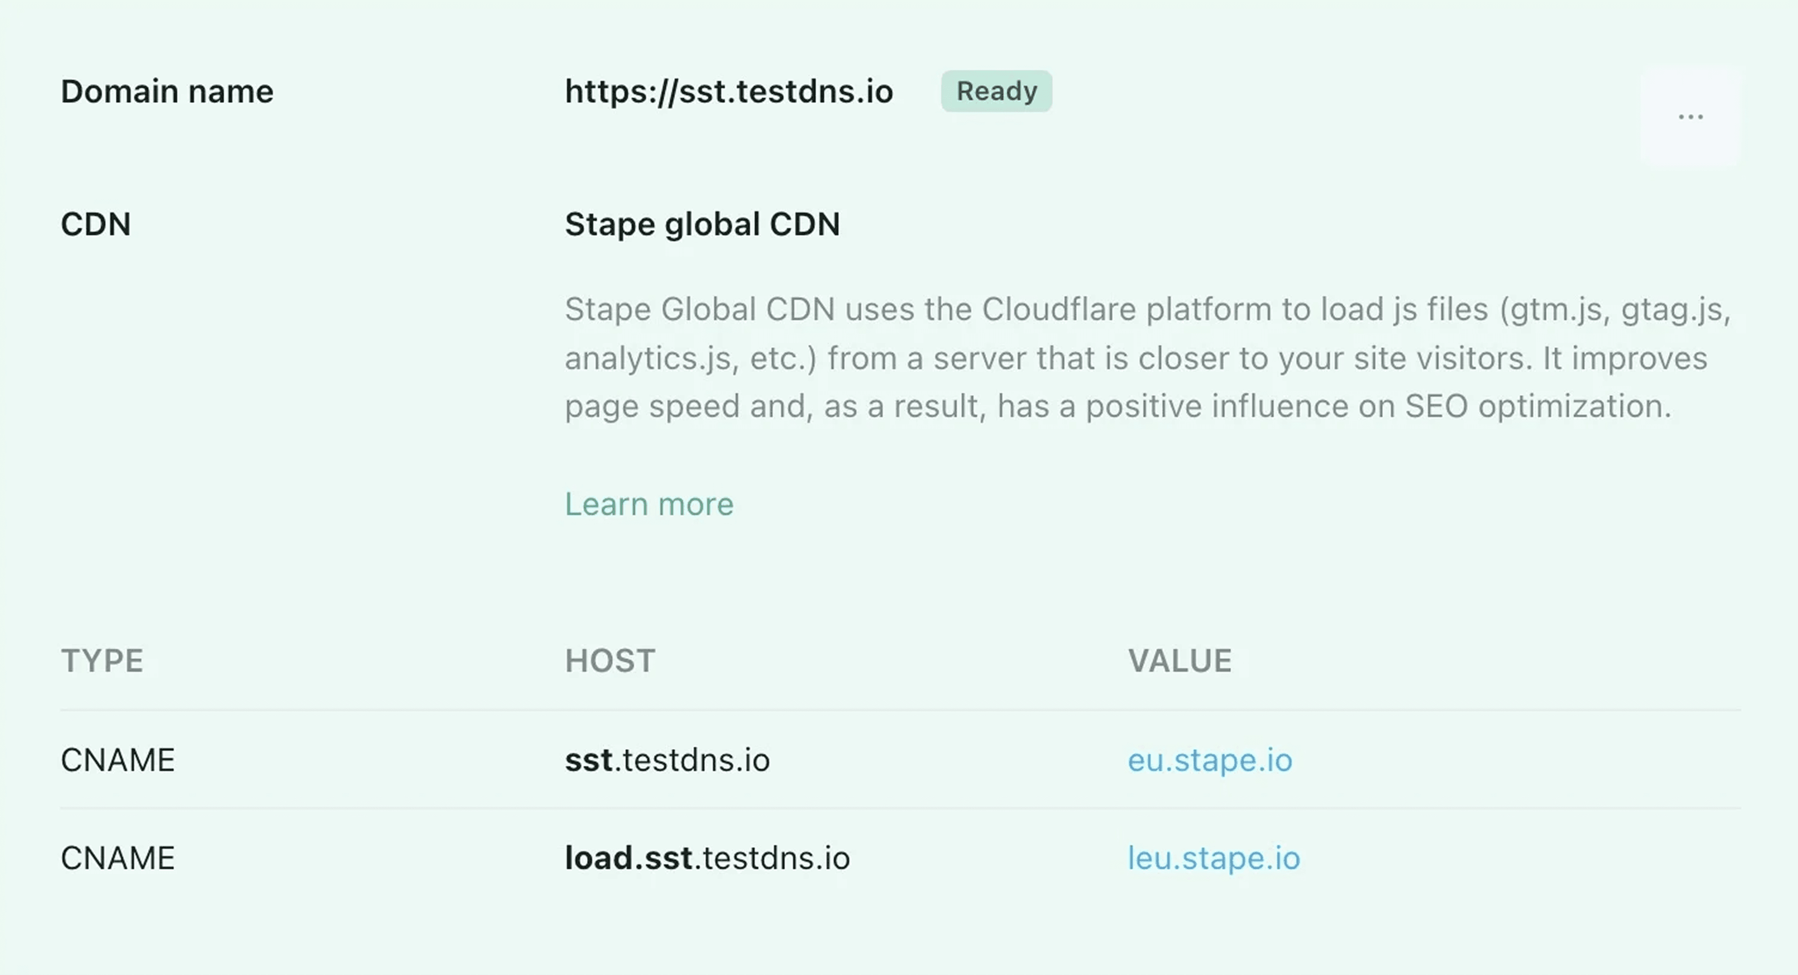Click the Ready status badge

tap(996, 91)
